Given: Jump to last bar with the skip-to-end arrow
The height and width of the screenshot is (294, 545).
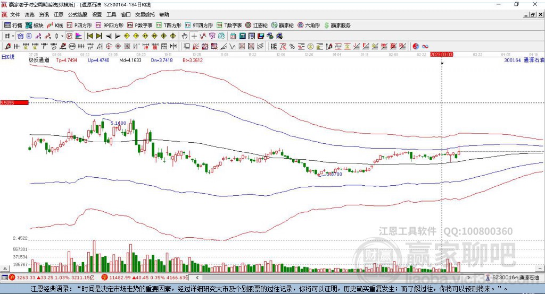Looking at the screenshot, I should pyautogui.click(x=99, y=36).
